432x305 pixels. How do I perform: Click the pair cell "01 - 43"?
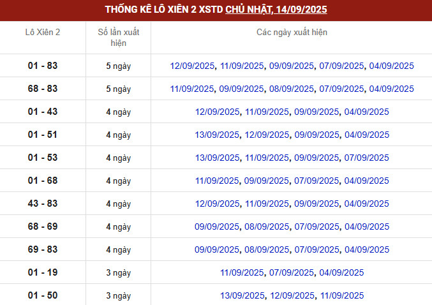pyautogui.click(x=43, y=112)
